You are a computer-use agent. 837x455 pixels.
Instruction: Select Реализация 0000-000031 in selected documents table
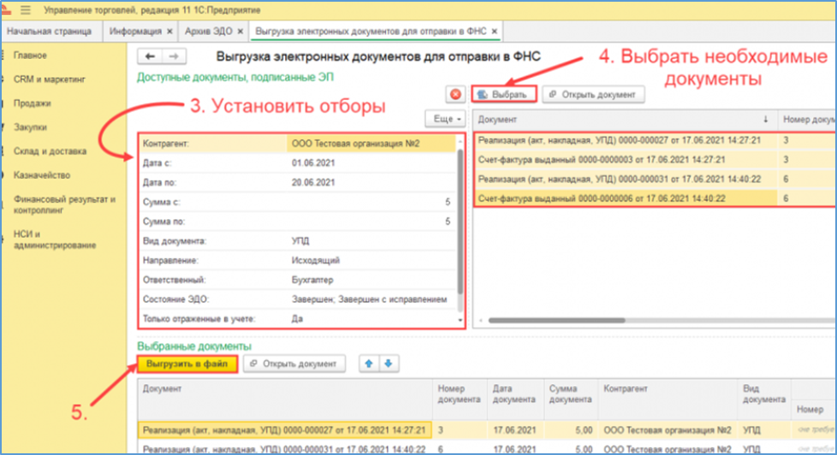click(x=284, y=449)
